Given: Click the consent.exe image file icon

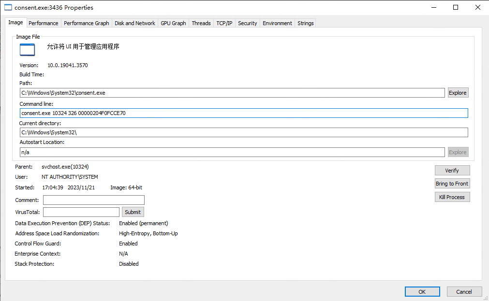Looking at the screenshot, I should click(x=27, y=50).
